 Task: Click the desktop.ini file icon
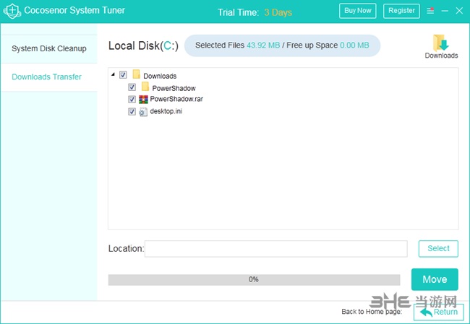(143, 112)
